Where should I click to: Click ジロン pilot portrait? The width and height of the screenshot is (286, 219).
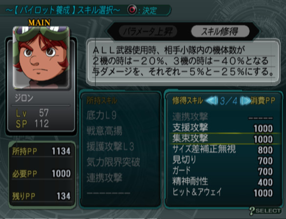point(41,58)
